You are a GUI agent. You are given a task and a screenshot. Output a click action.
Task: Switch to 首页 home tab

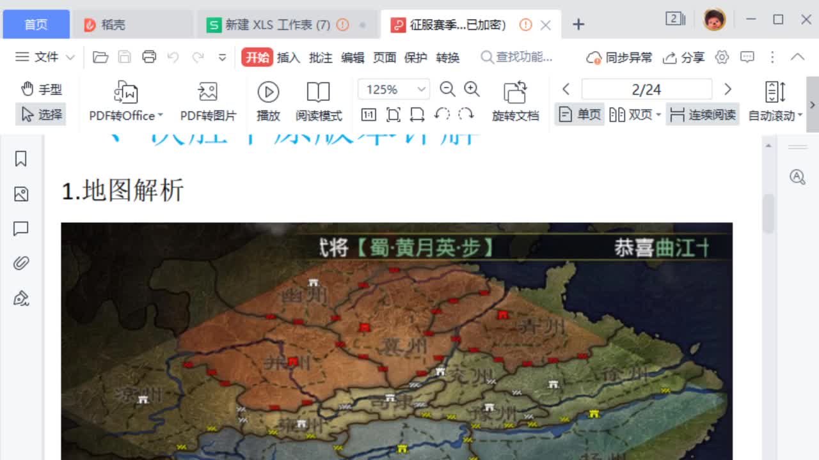pos(36,24)
